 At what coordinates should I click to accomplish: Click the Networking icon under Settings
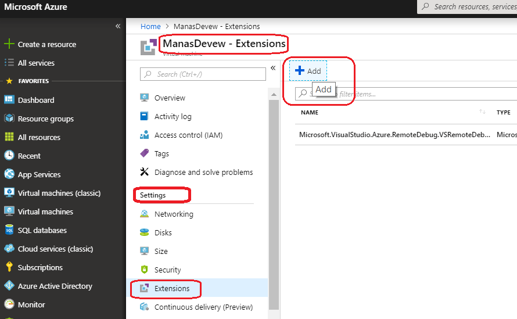[x=144, y=214]
